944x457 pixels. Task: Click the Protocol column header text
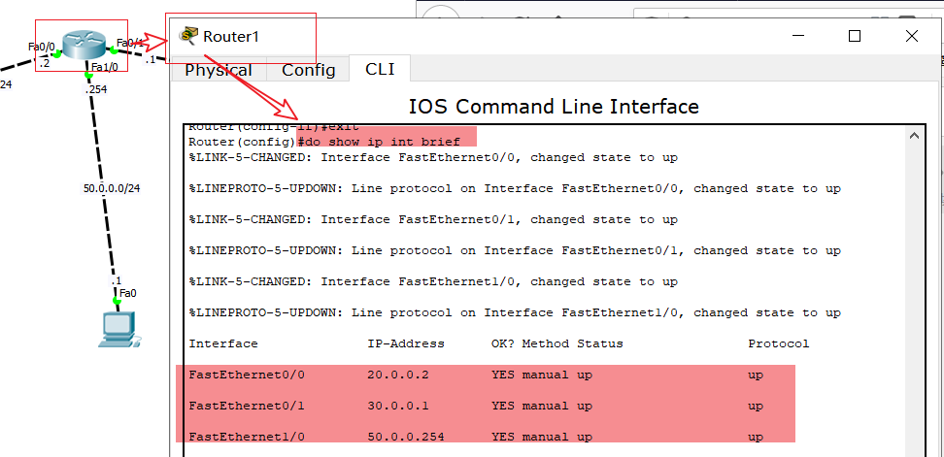tap(779, 343)
